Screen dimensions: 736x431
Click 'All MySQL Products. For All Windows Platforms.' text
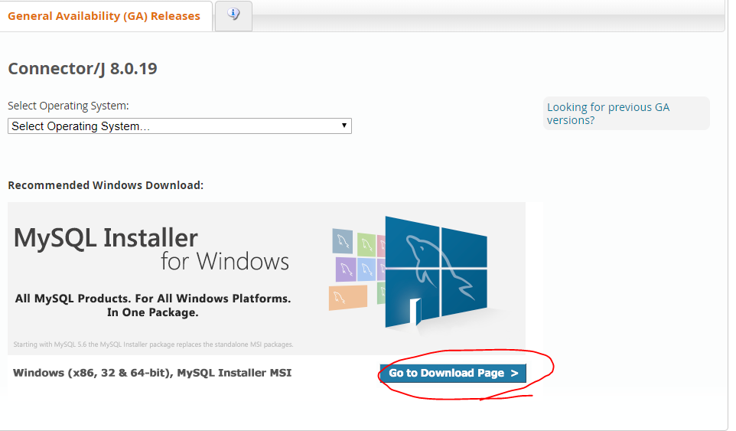coord(153,299)
